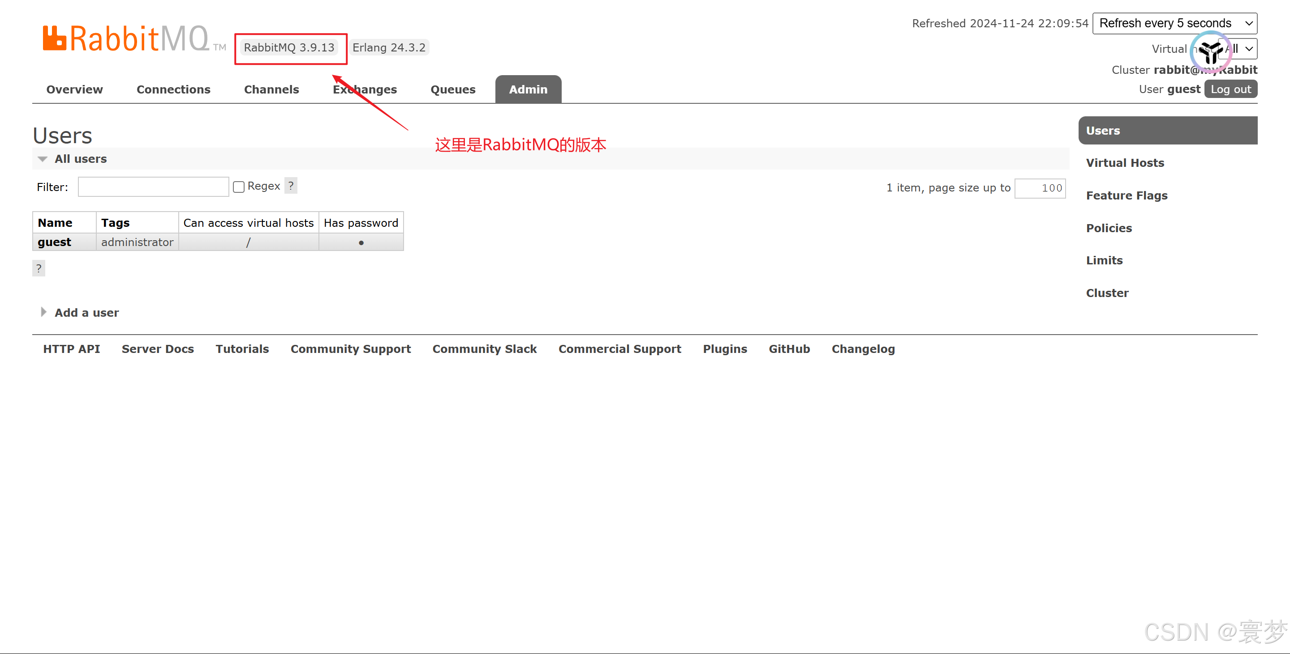Log out the guest user
The width and height of the screenshot is (1290, 654).
tap(1230, 89)
